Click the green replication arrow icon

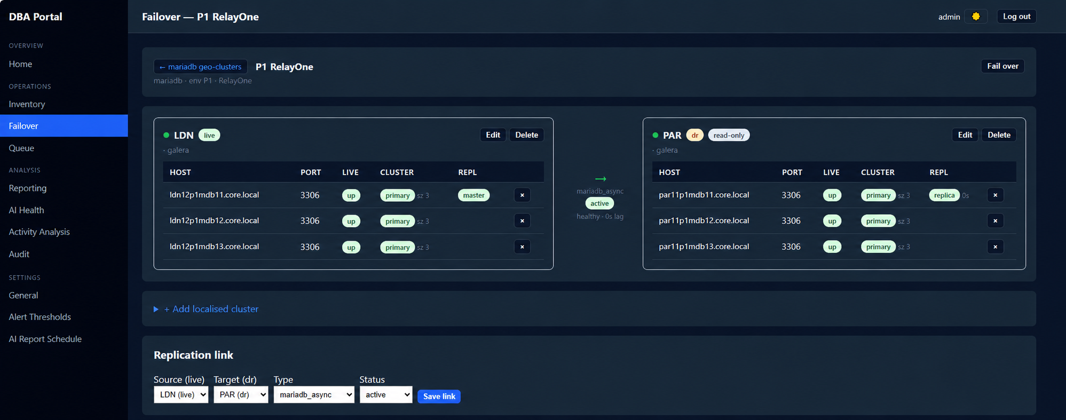tap(601, 179)
